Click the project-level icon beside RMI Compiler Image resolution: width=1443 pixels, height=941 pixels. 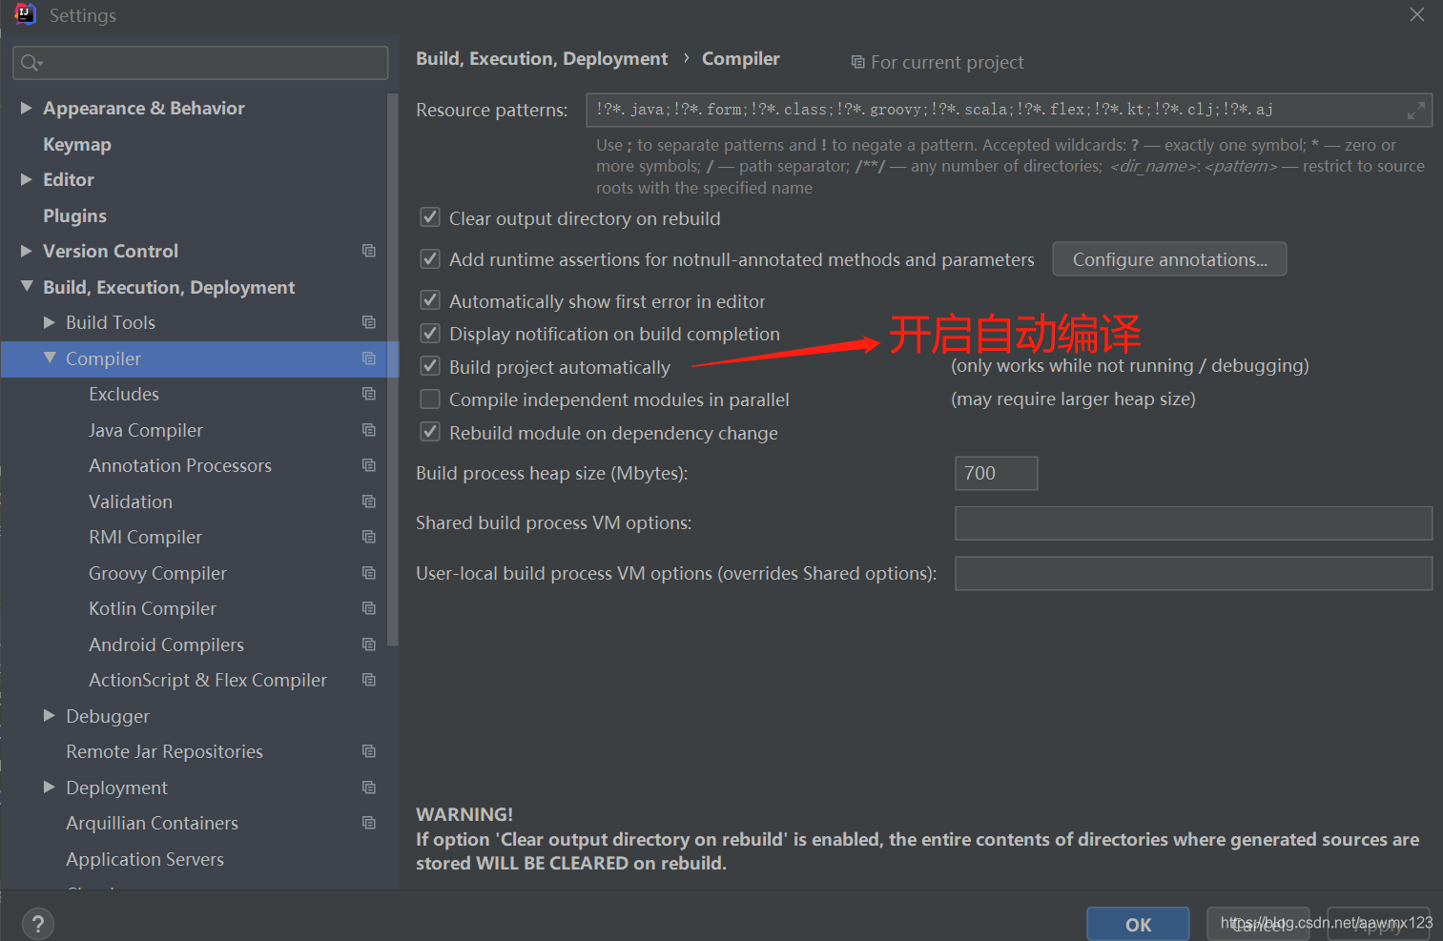point(369,537)
